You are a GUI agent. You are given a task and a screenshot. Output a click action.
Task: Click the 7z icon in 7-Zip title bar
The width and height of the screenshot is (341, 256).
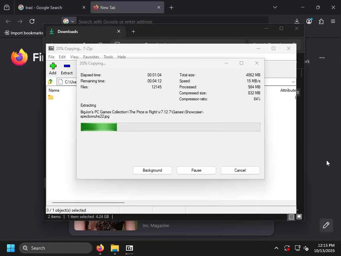(x=51, y=48)
